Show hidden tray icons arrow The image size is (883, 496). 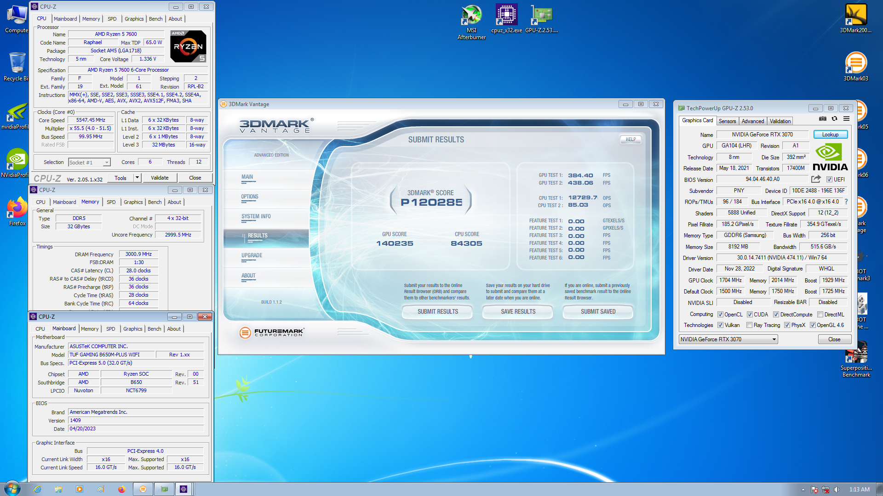(x=803, y=490)
